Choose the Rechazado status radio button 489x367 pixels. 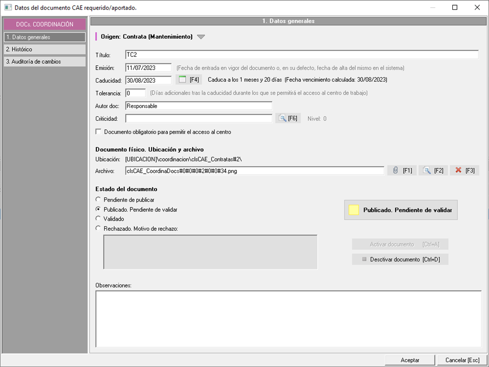click(98, 228)
